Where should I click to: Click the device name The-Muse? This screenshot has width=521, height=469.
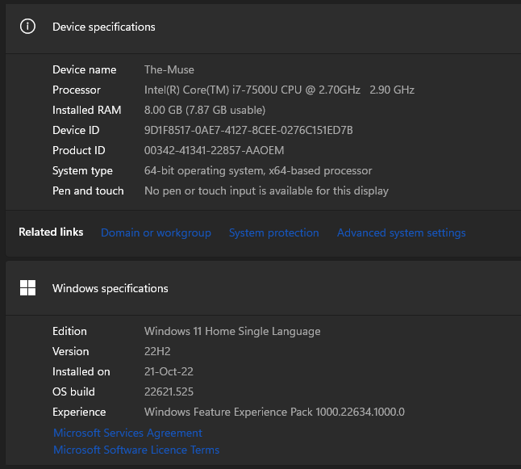169,69
